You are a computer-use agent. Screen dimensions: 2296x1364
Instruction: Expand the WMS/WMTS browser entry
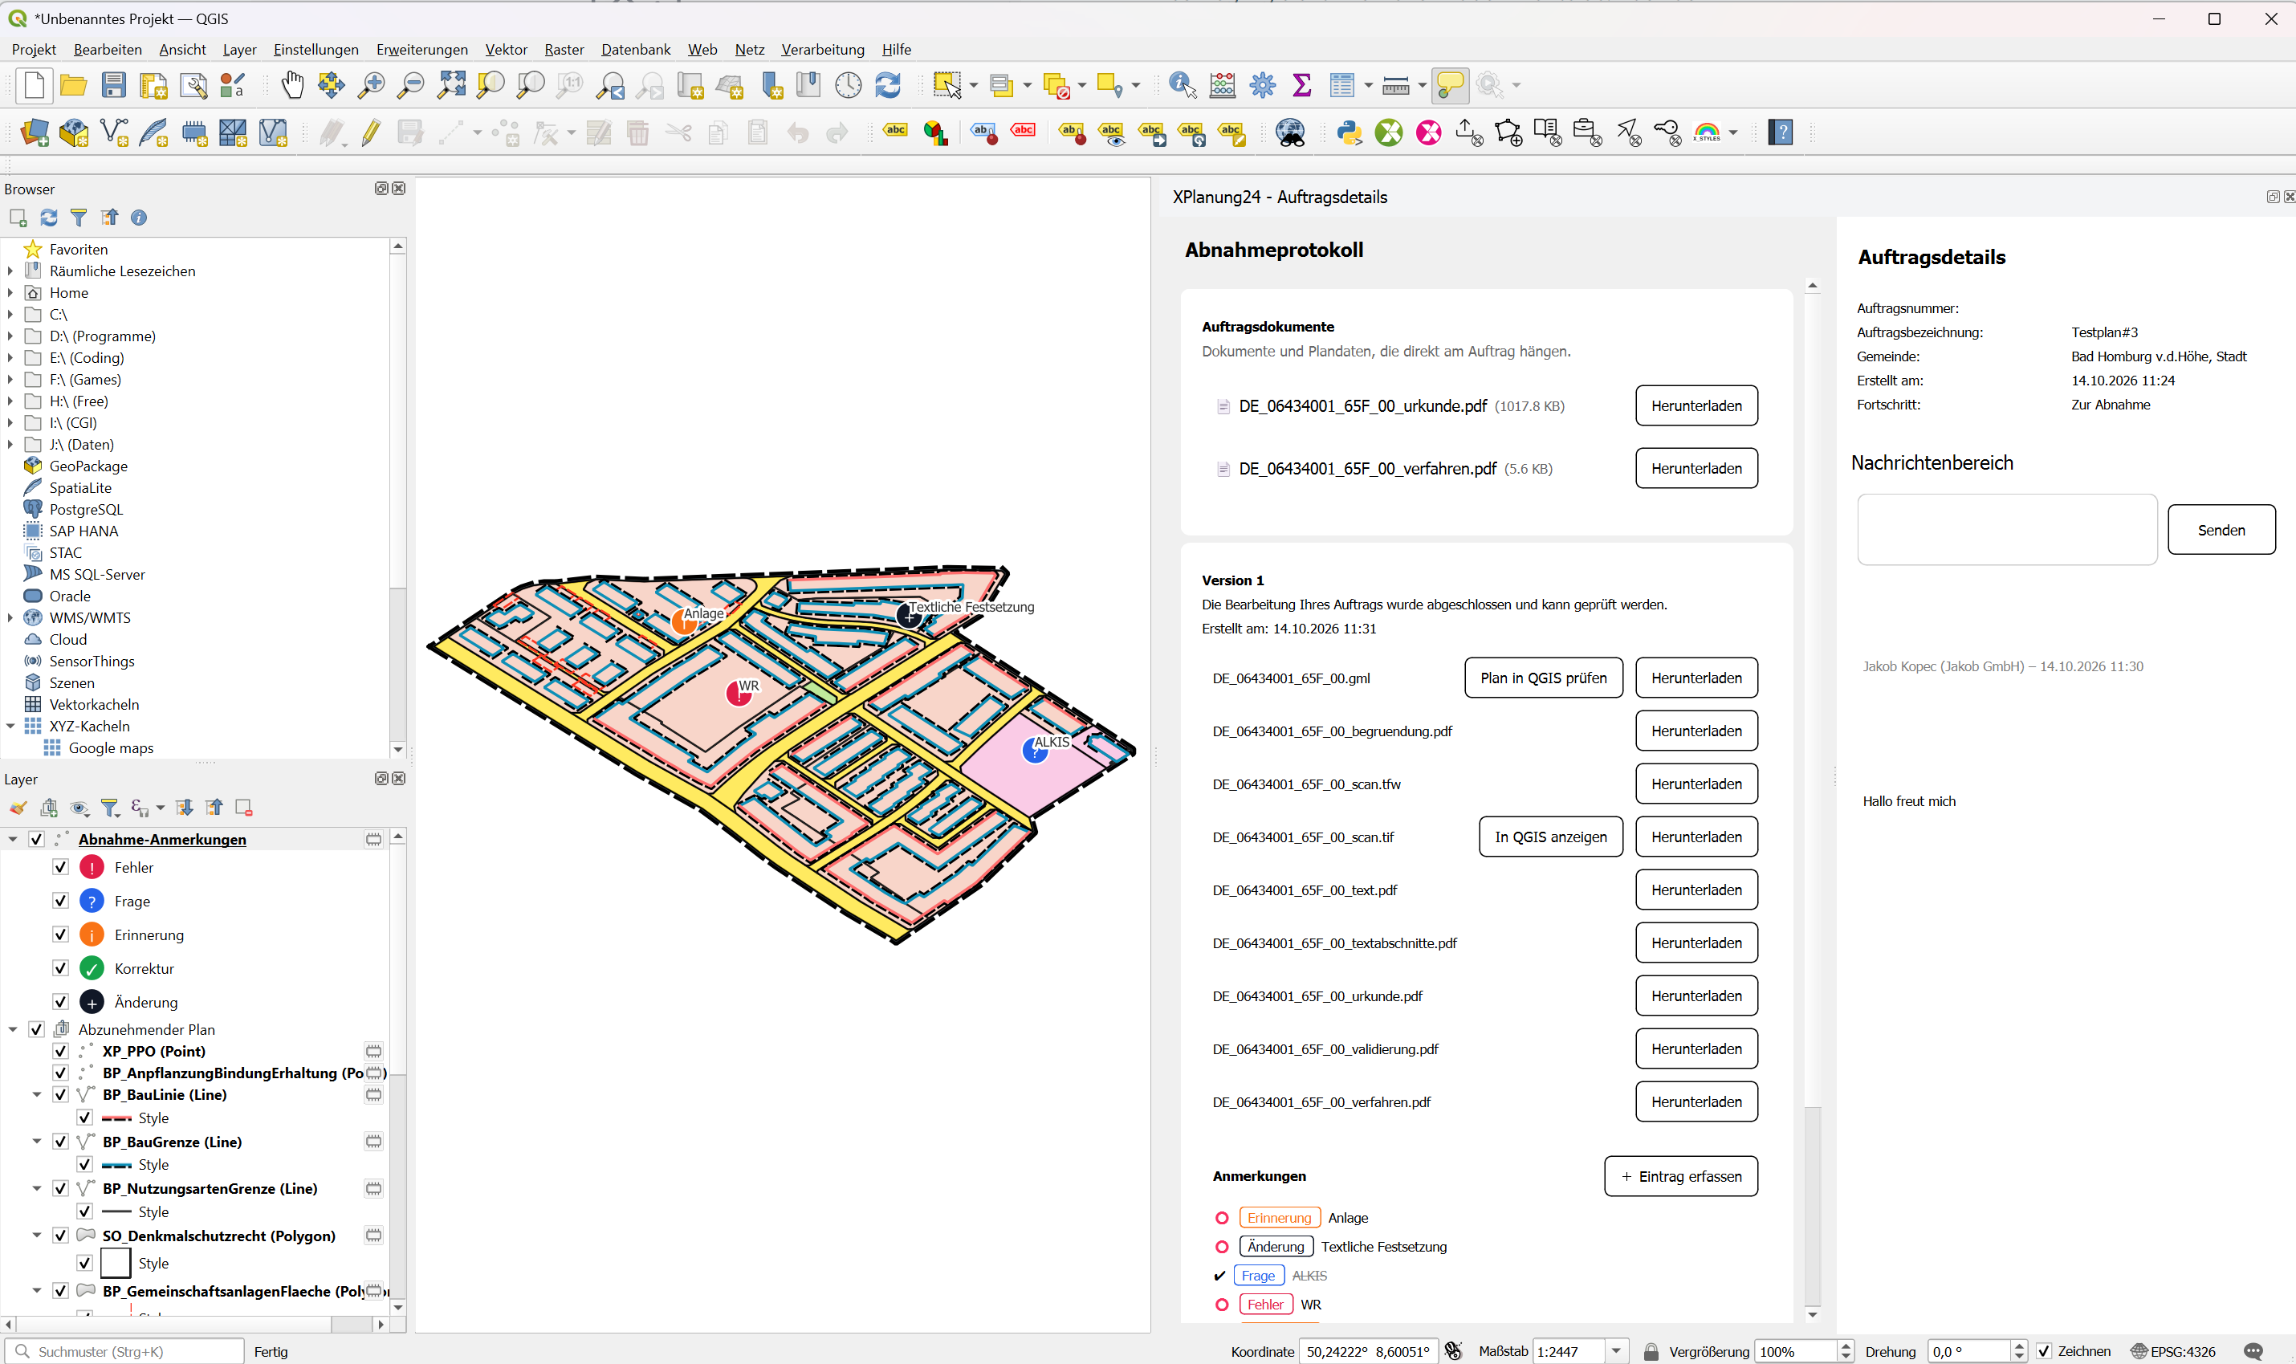click(10, 617)
